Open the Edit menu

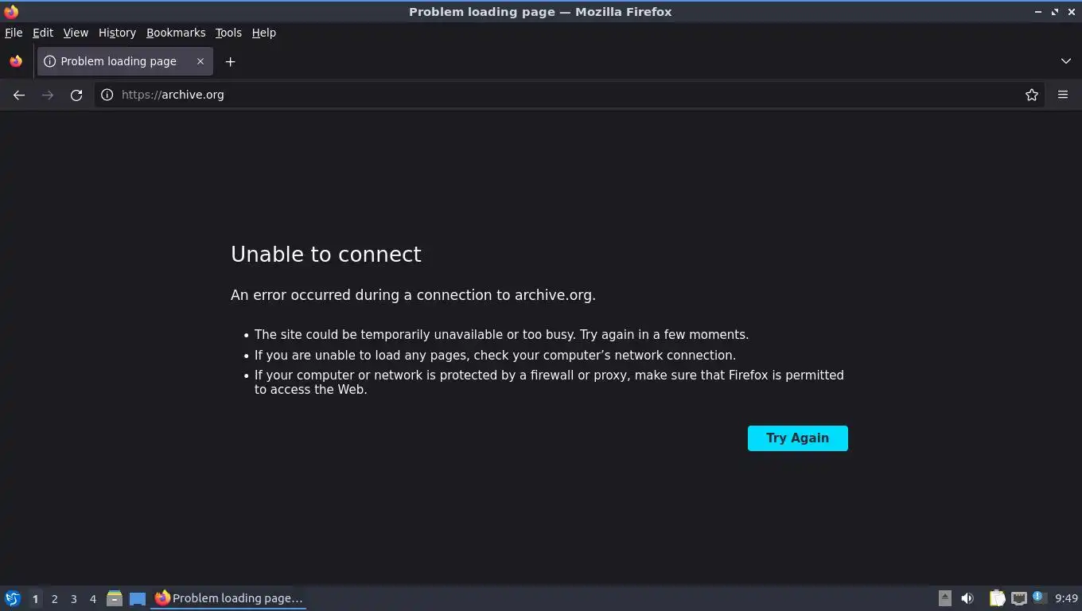pyautogui.click(x=43, y=33)
